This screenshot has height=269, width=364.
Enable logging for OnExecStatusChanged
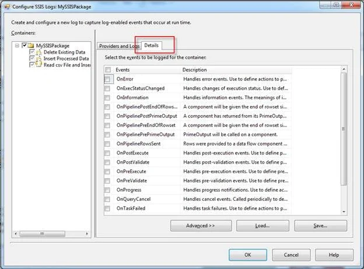(107, 89)
